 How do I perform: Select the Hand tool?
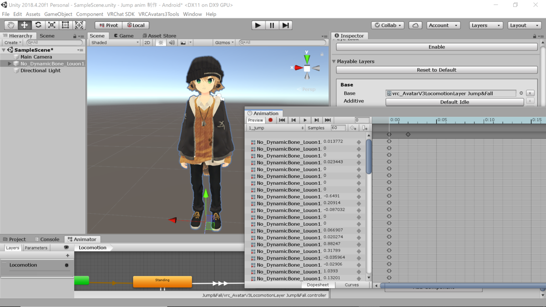tap(11, 25)
